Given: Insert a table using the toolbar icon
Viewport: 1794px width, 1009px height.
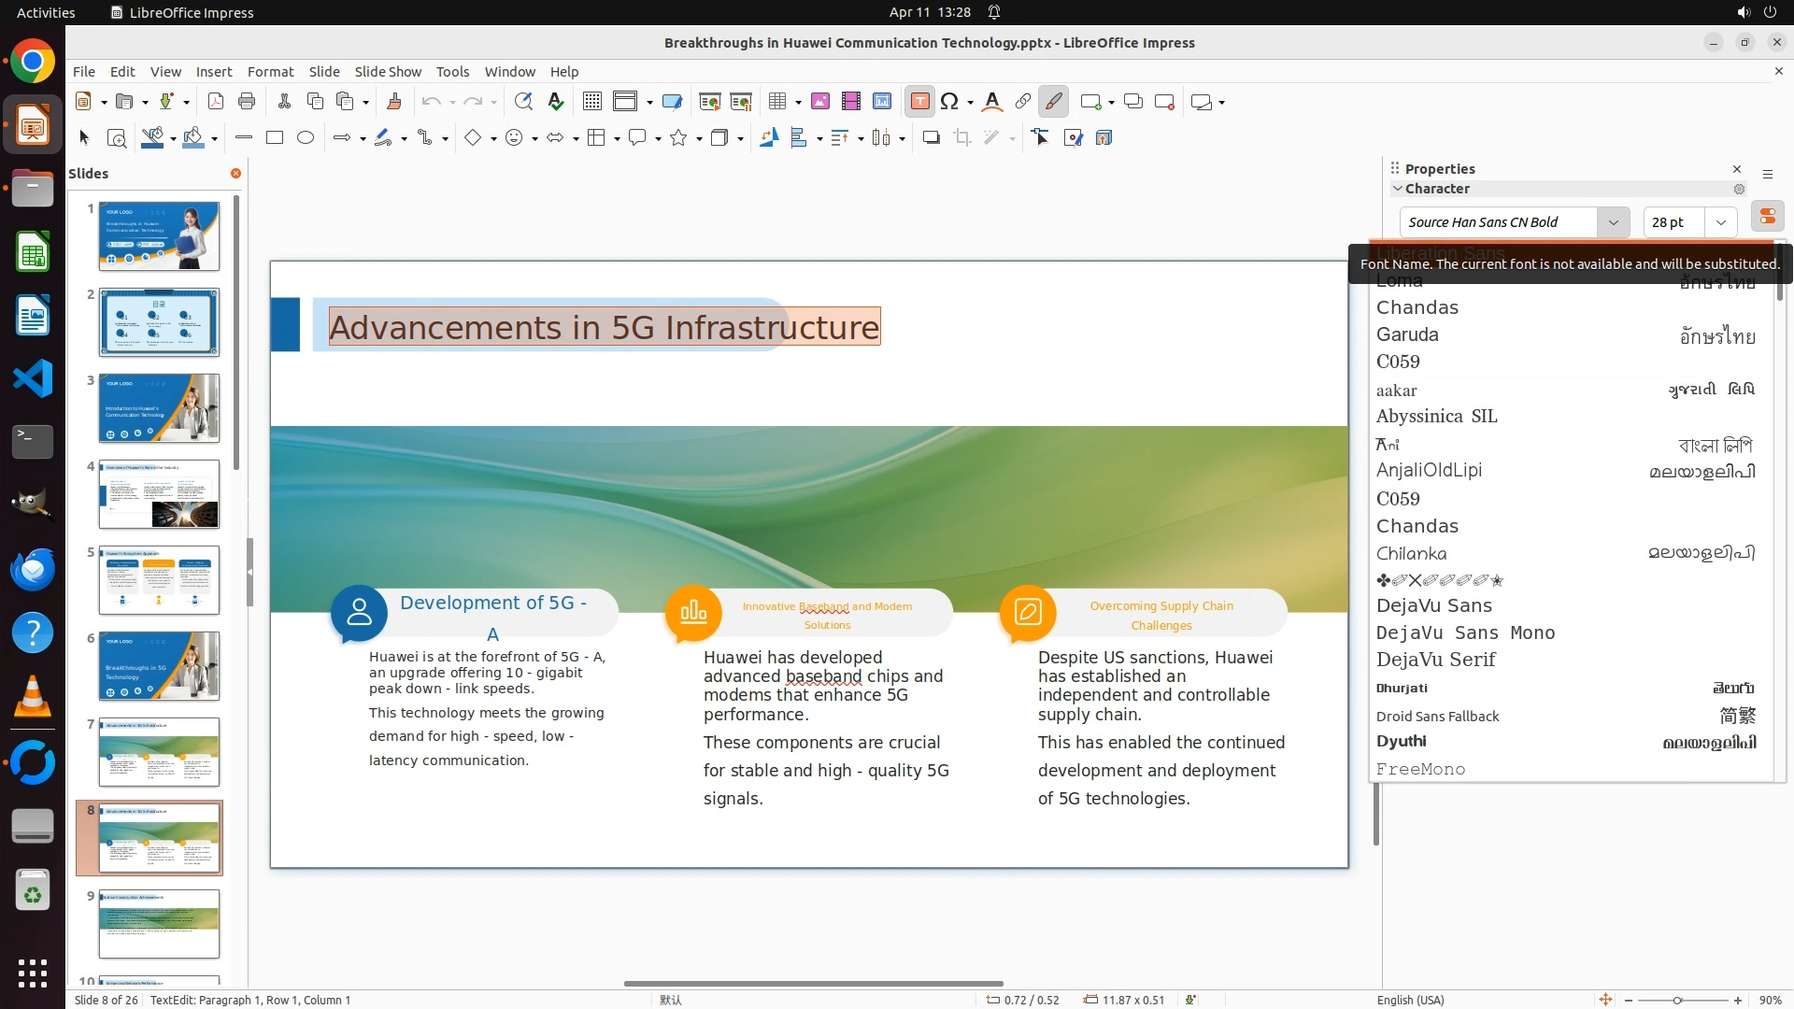Looking at the screenshot, I should point(776,102).
